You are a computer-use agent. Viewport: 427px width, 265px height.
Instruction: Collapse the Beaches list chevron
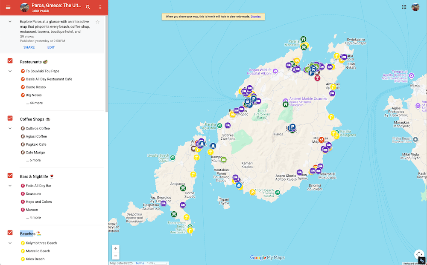point(10,243)
